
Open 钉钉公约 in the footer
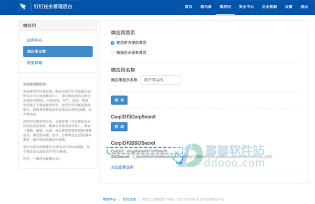pyautogui.click(x=129, y=199)
